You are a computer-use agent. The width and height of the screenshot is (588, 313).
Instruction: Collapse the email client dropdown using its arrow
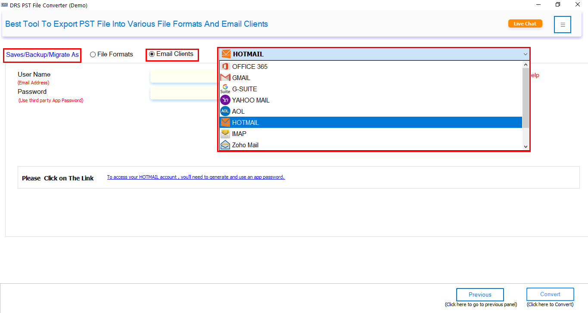pyautogui.click(x=525, y=54)
